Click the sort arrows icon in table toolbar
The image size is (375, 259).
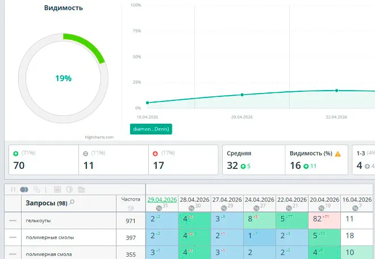click(13, 189)
